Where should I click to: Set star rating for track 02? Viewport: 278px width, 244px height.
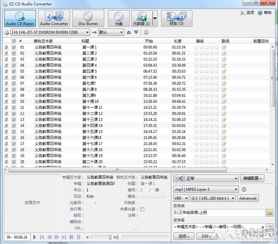207,53
